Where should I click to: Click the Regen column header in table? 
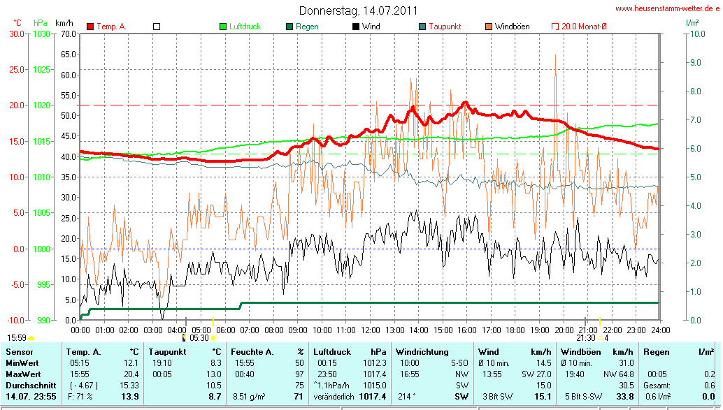[x=657, y=351]
